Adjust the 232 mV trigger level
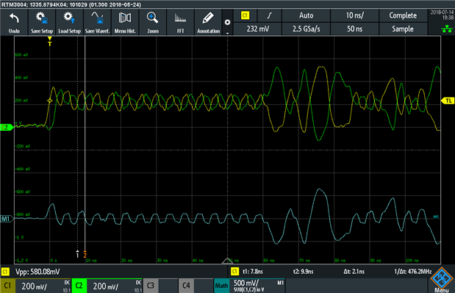The width and height of the screenshot is (455, 293). point(257,29)
